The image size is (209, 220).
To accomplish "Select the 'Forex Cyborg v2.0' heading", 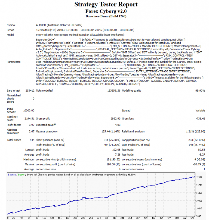I will [x=106, y=11].
